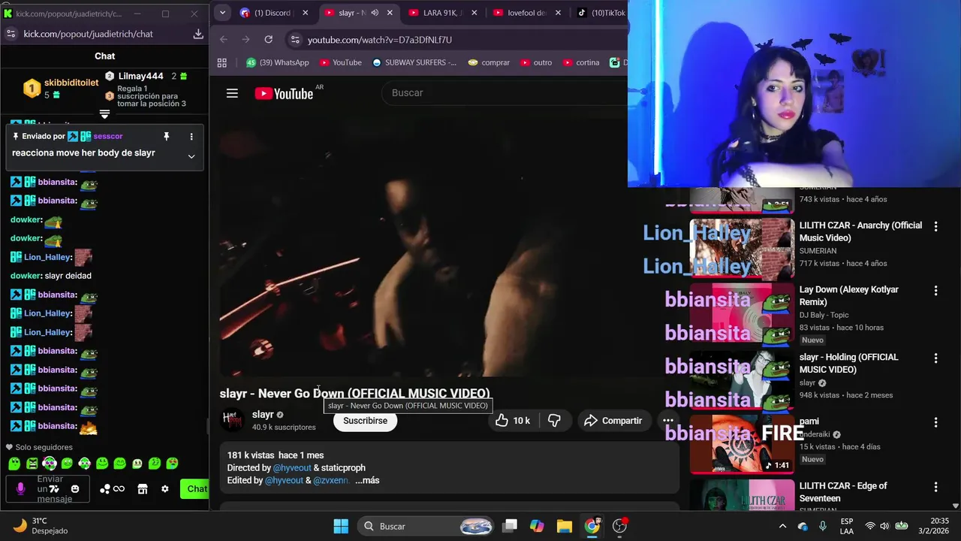Share the video with Compartir
Image resolution: width=961 pixels, height=541 pixels.
click(613, 421)
